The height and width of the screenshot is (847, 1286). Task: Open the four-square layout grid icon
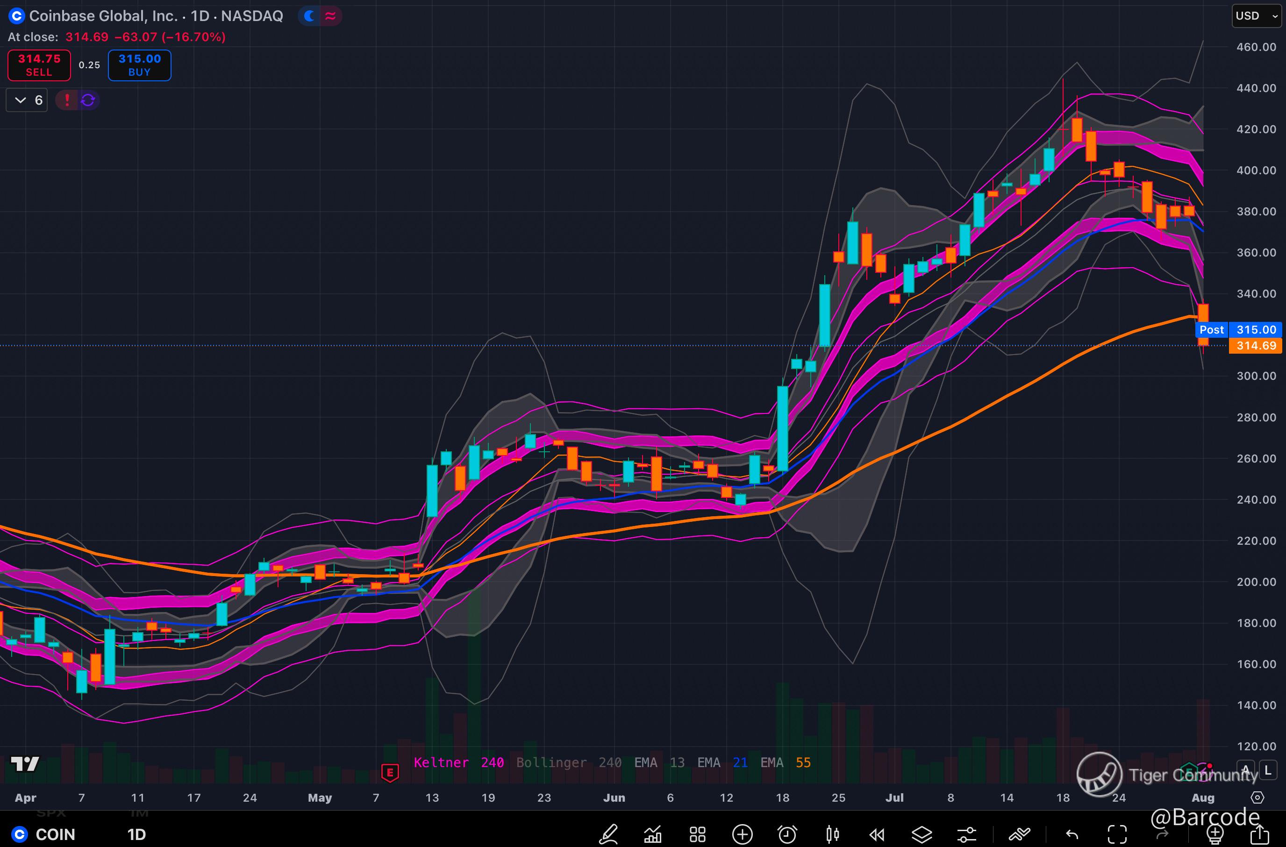[698, 834]
